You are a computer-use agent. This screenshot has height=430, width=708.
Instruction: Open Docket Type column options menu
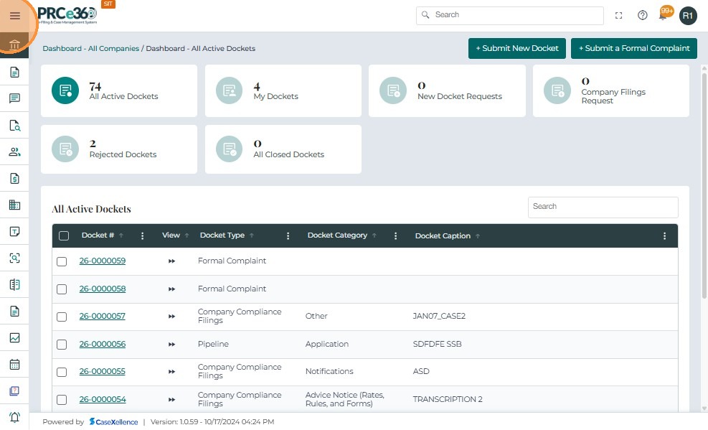pyautogui.click(x=288, y=235)
